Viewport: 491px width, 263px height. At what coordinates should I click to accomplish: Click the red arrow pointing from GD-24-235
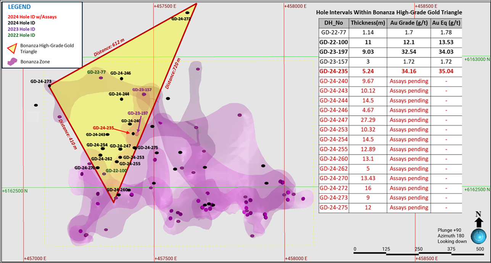click(122, 131)
